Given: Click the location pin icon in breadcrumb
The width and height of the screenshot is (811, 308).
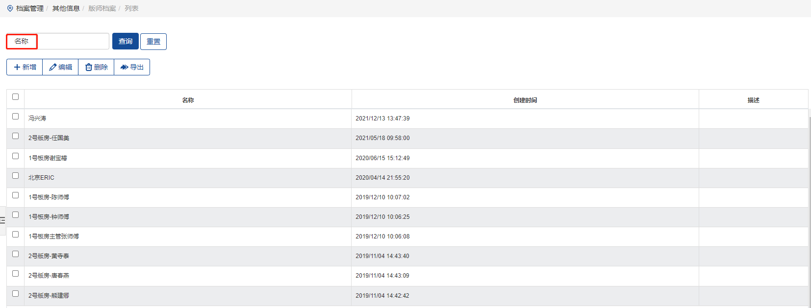Looking at the screenshot, I should click(x=10, y=8).
